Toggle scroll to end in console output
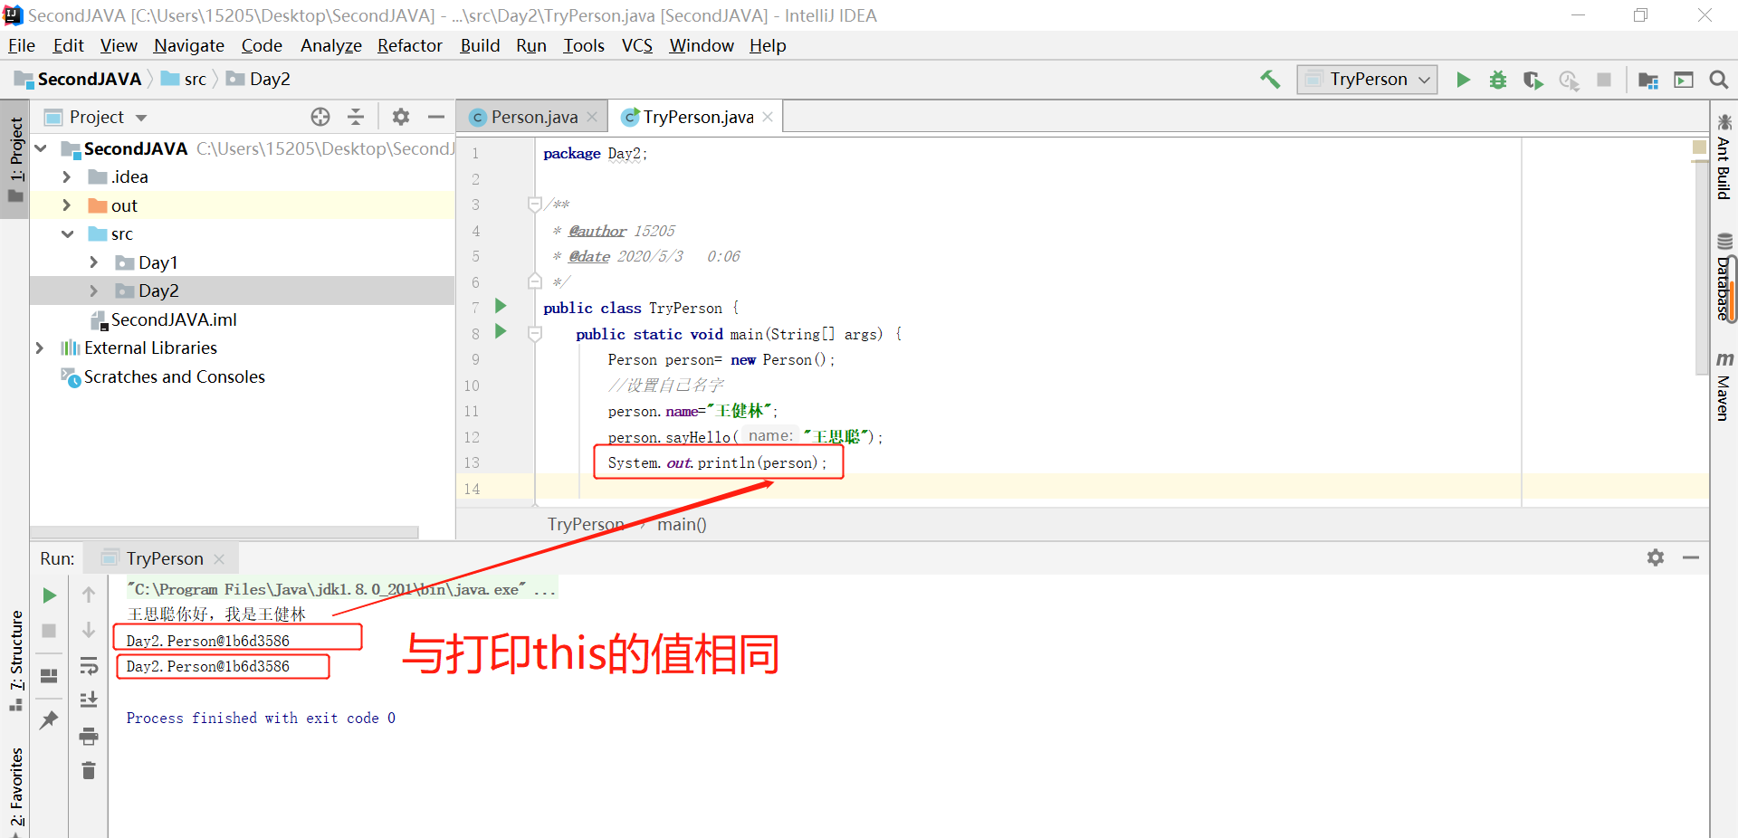This screenshot has height=838, width=1738. [x=88, y=700]
